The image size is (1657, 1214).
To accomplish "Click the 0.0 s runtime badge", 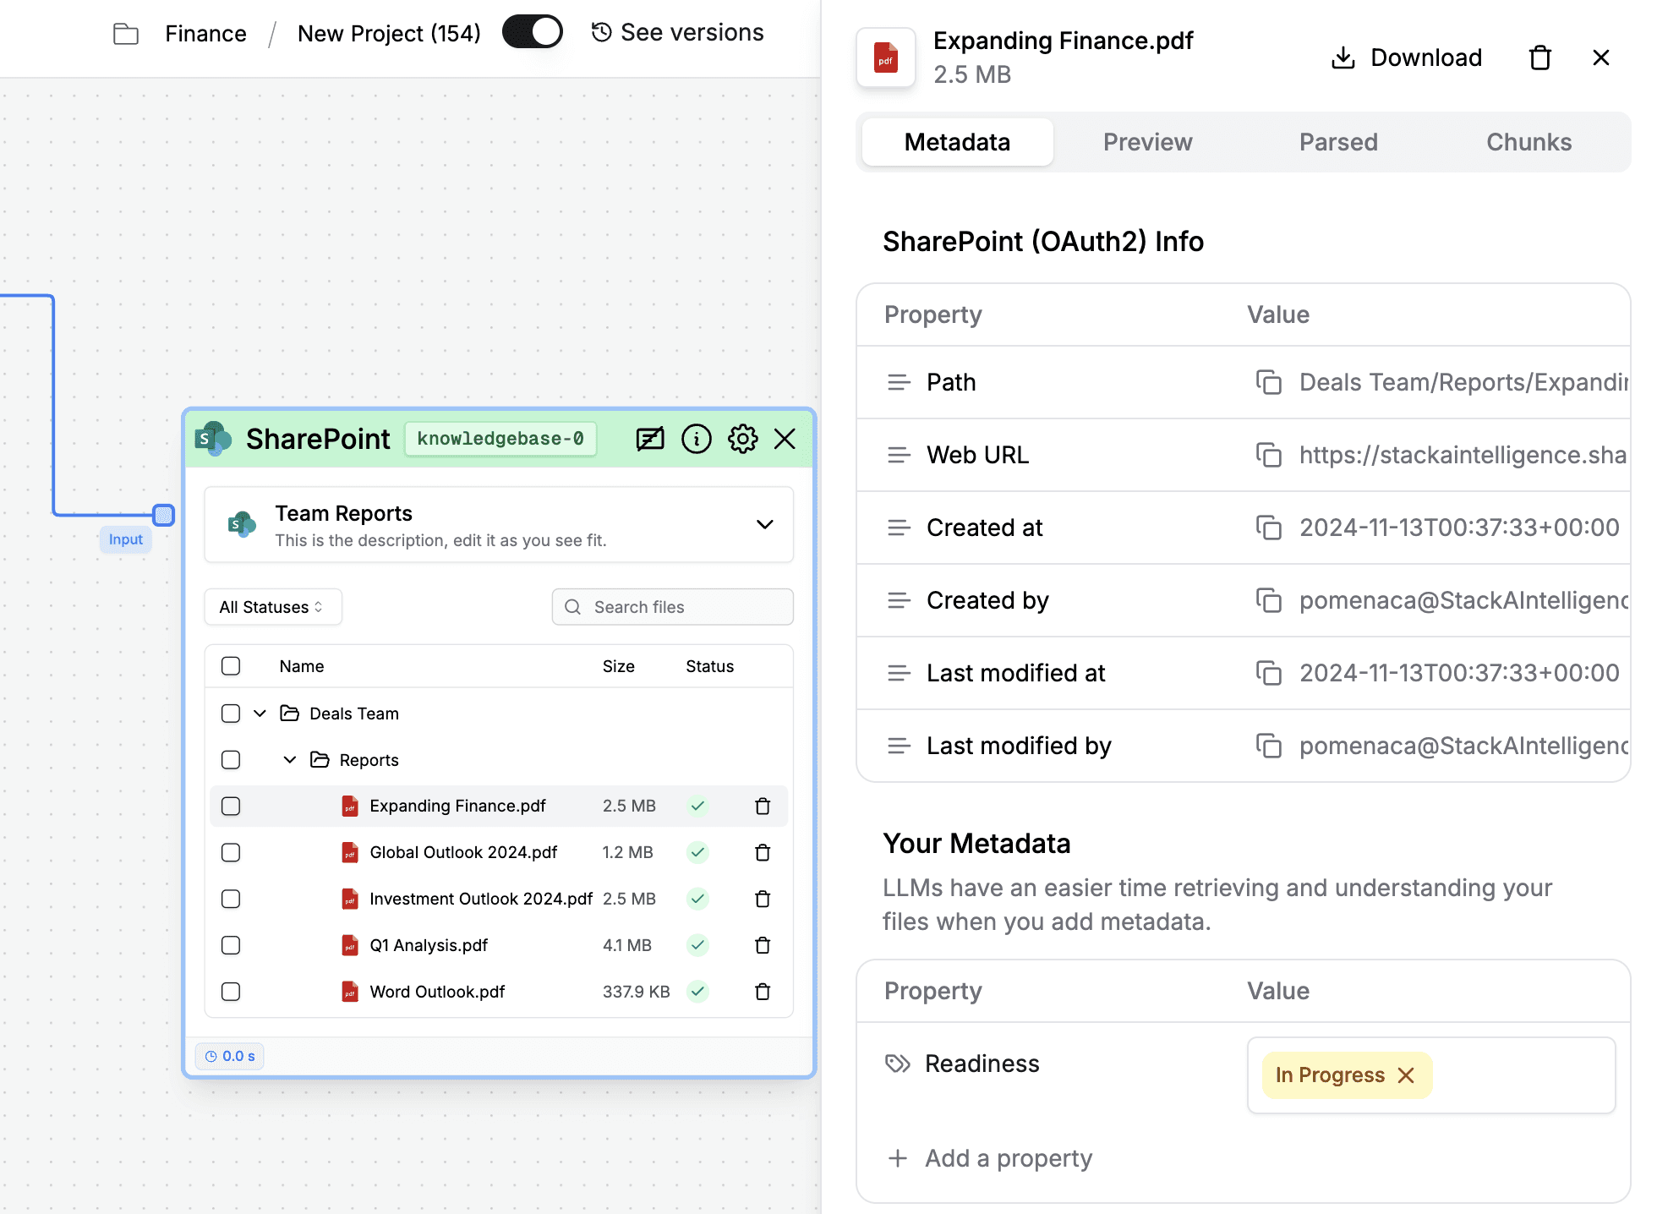I will pos(230,1056).
